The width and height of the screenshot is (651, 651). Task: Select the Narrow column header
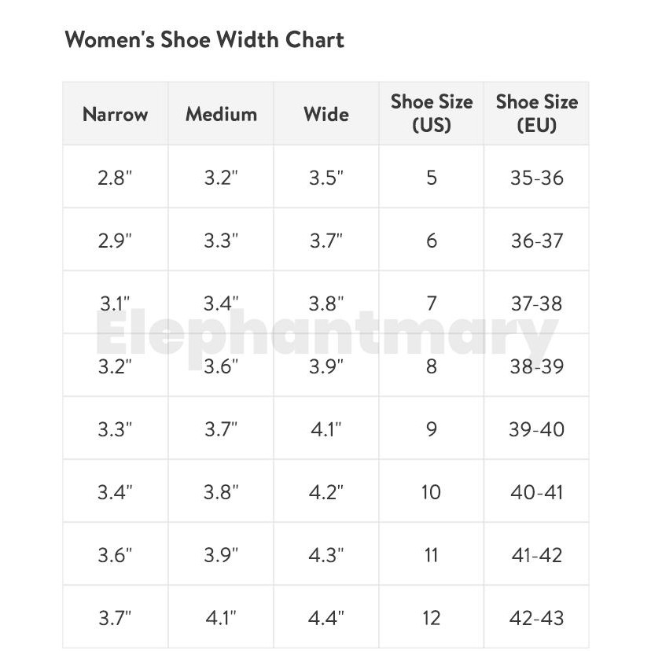tap(115, 114)
